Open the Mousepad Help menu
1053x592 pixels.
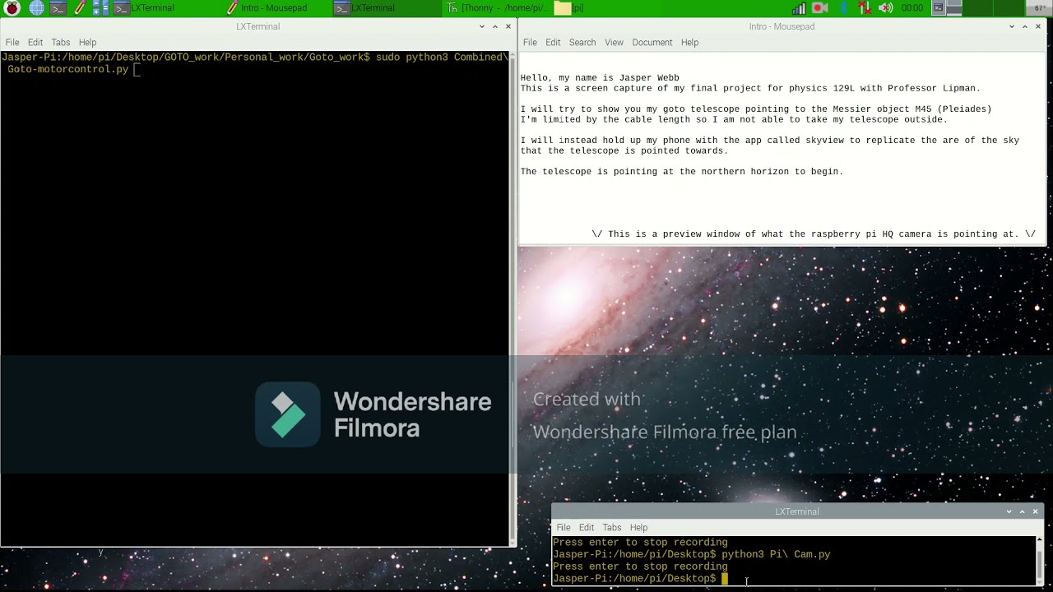click(689, 42)
